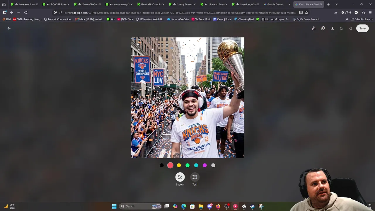Image resolution: width=375 pixels, height=211 pixels.
Task: Open the Home - OneDrive bookmark
Action: tap(178, 19)
